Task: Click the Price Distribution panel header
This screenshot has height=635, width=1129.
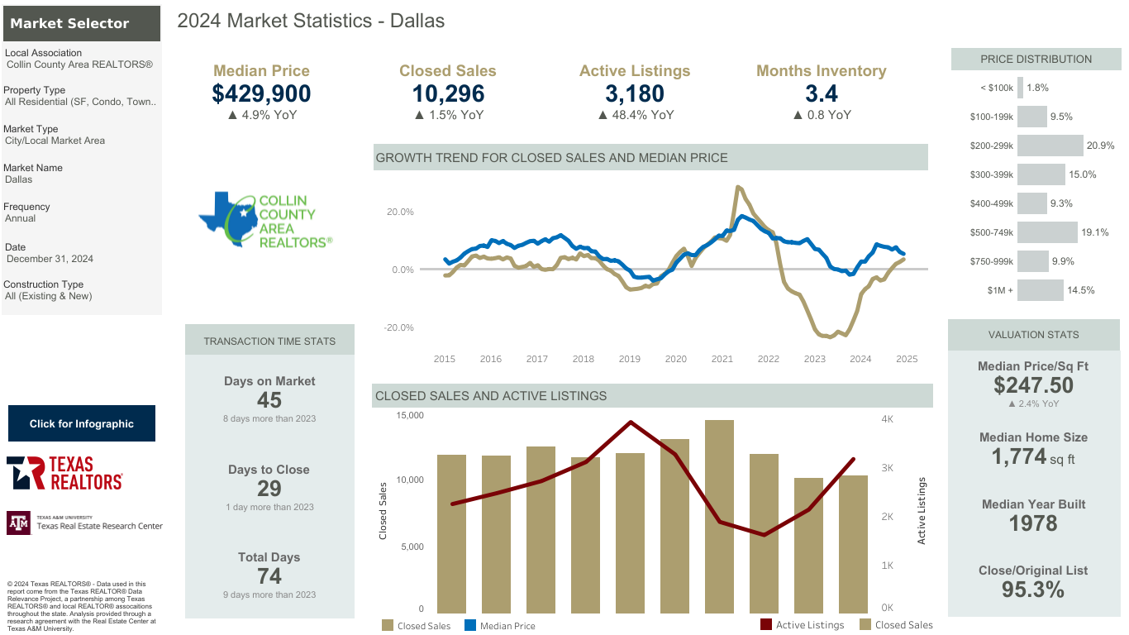Action: [1036, 59]
